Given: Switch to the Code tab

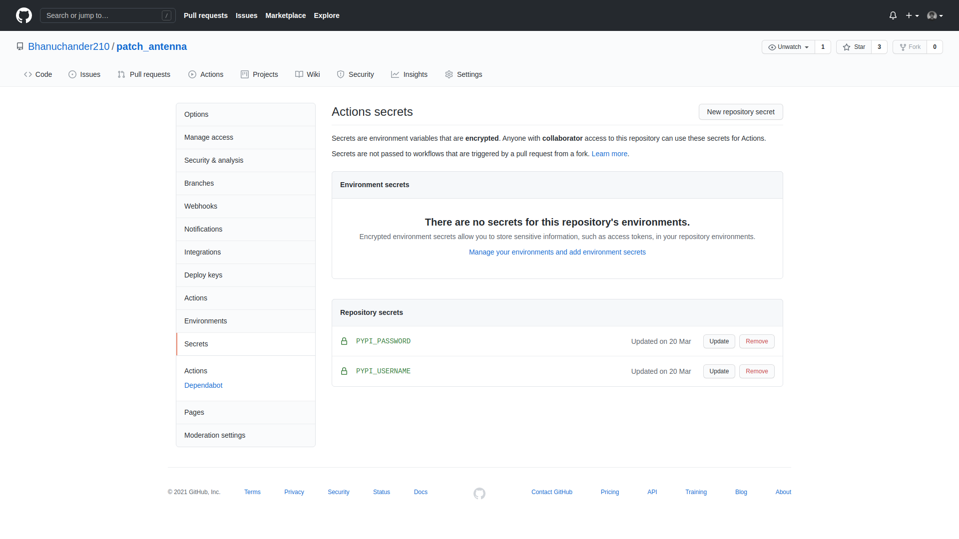Looking at the screenshot, I should tap(38, 74).
